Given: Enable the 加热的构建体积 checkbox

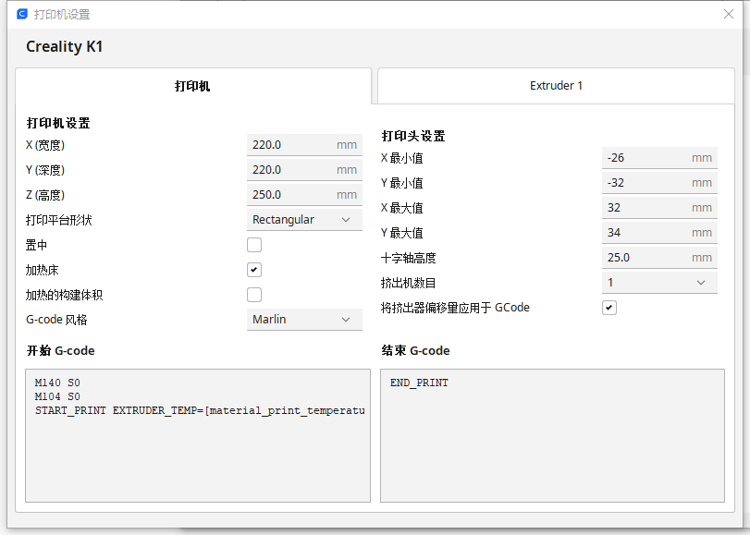Looking at the screenshot, I should pos(254,295).
